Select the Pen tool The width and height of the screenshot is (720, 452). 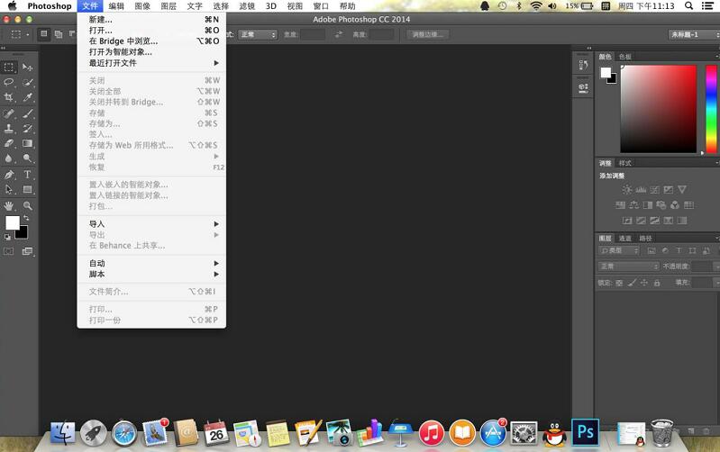[9, 175]
